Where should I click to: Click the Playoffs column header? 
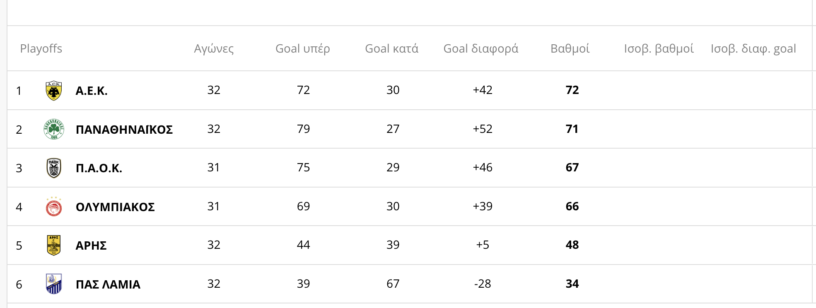pyautogui.click(x=41, y=49)
